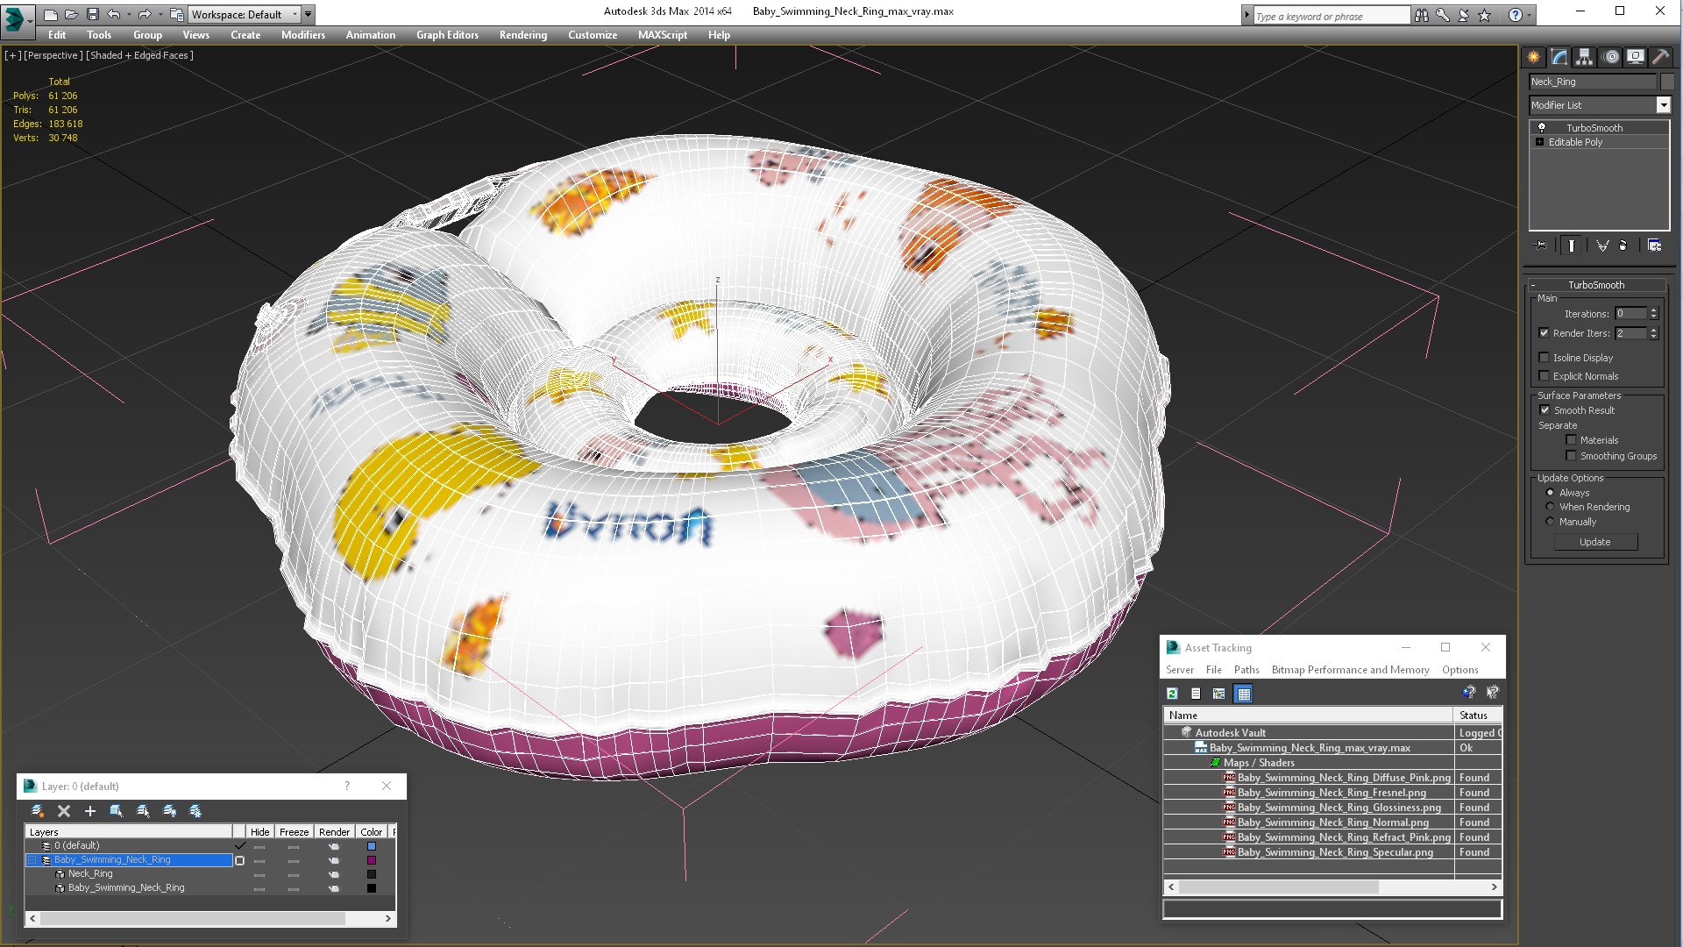Click Refresh icon in Asset Tracking

pos(1172,694)
